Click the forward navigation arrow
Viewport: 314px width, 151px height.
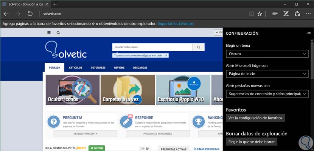point(18,14)
